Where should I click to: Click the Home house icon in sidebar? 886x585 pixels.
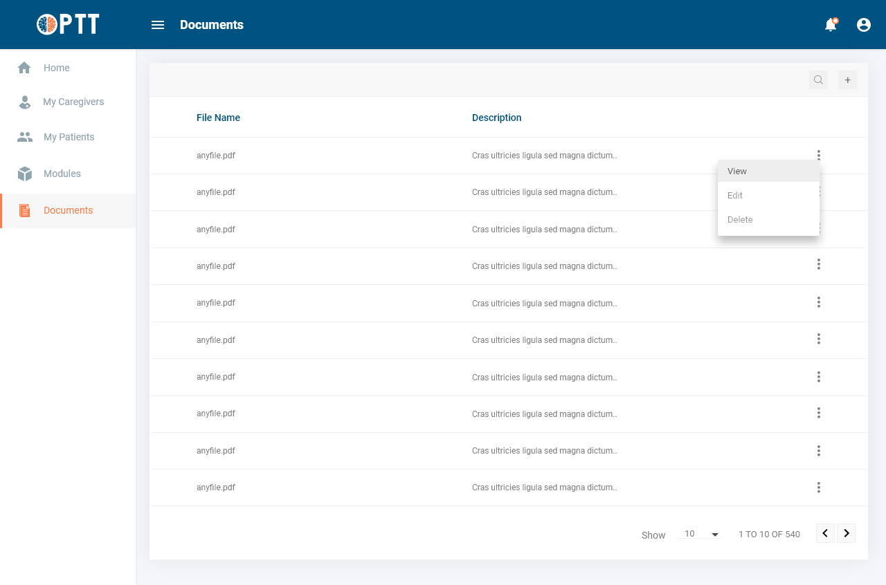[24, 68]
